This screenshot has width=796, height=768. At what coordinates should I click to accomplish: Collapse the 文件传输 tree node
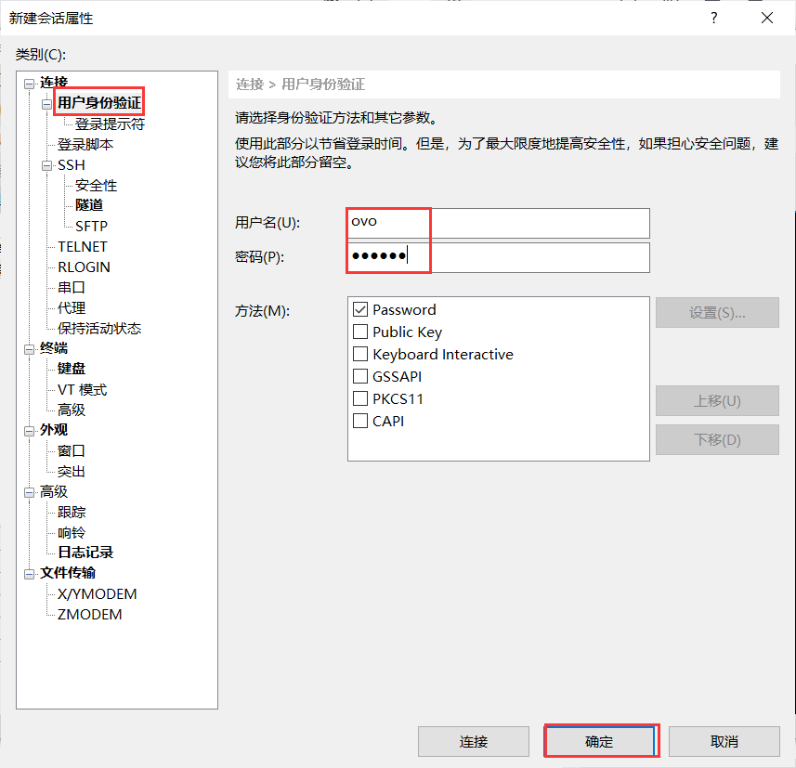pos(30,574)
